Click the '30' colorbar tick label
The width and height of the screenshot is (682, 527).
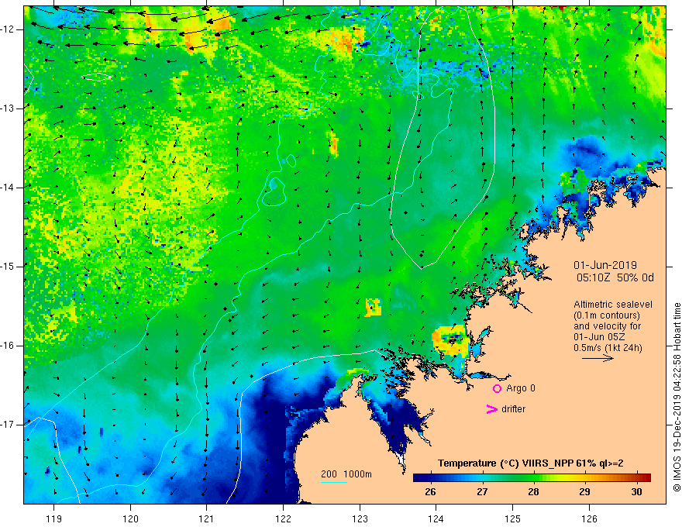(x=636, y=492)
